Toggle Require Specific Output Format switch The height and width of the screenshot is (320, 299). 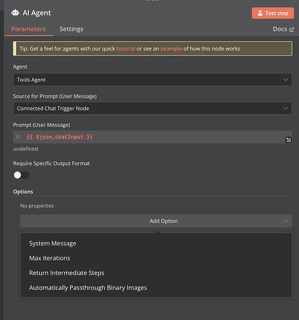point(22,175)
